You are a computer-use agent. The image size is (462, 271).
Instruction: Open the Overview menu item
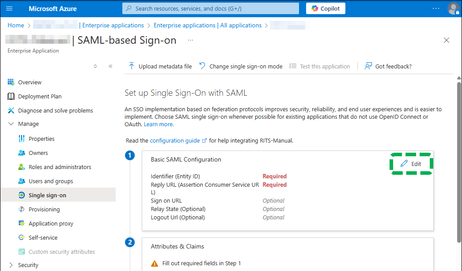30,82
